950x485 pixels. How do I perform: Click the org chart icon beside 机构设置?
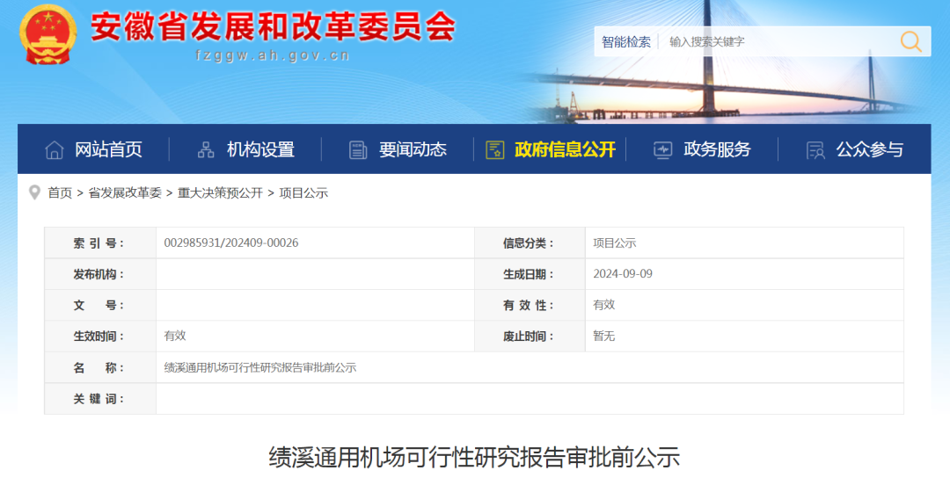tap(206, 150)
